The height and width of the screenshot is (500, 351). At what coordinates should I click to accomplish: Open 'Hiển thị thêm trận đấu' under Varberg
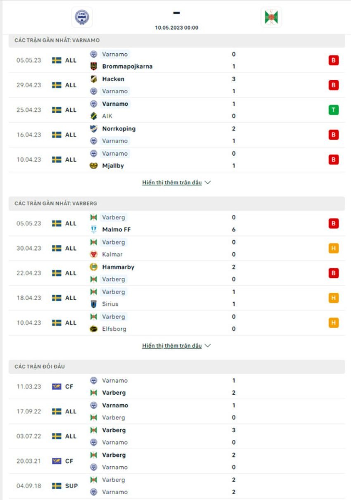(172, 346)
